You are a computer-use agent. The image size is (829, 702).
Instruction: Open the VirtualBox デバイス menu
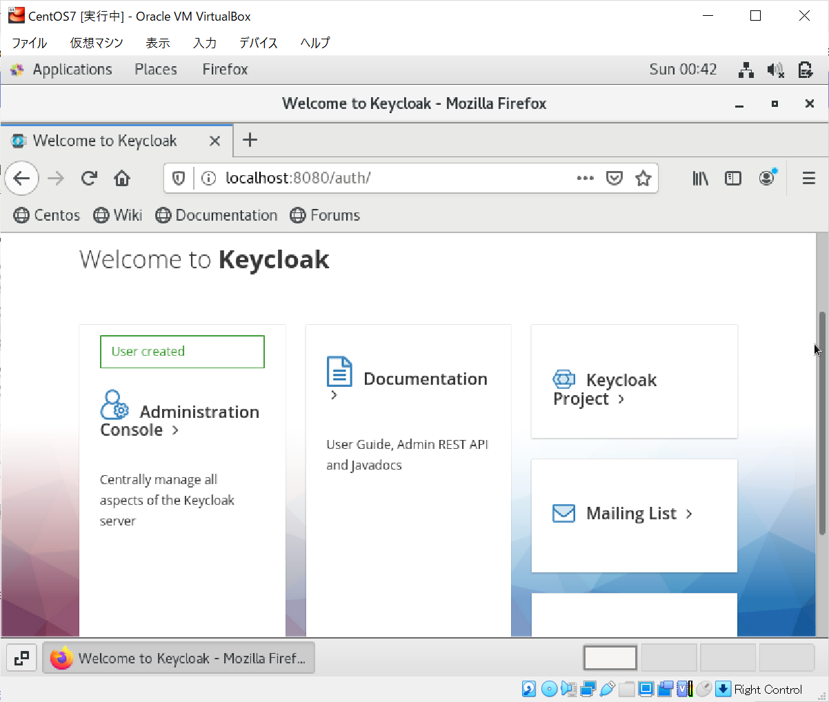pyautogui.click(x=259, y=43)
